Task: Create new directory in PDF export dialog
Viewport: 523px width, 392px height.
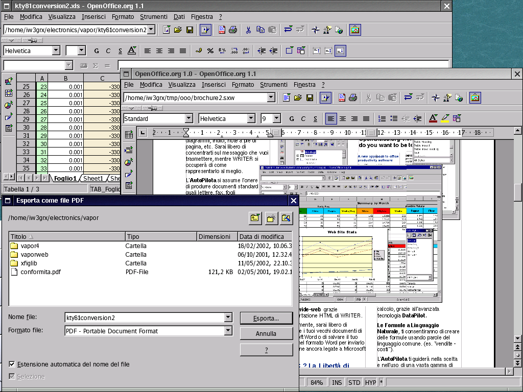Action: 271,218
